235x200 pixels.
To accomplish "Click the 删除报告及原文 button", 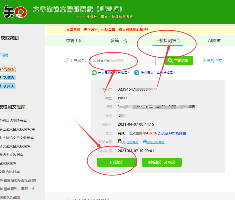I will 162,162.
